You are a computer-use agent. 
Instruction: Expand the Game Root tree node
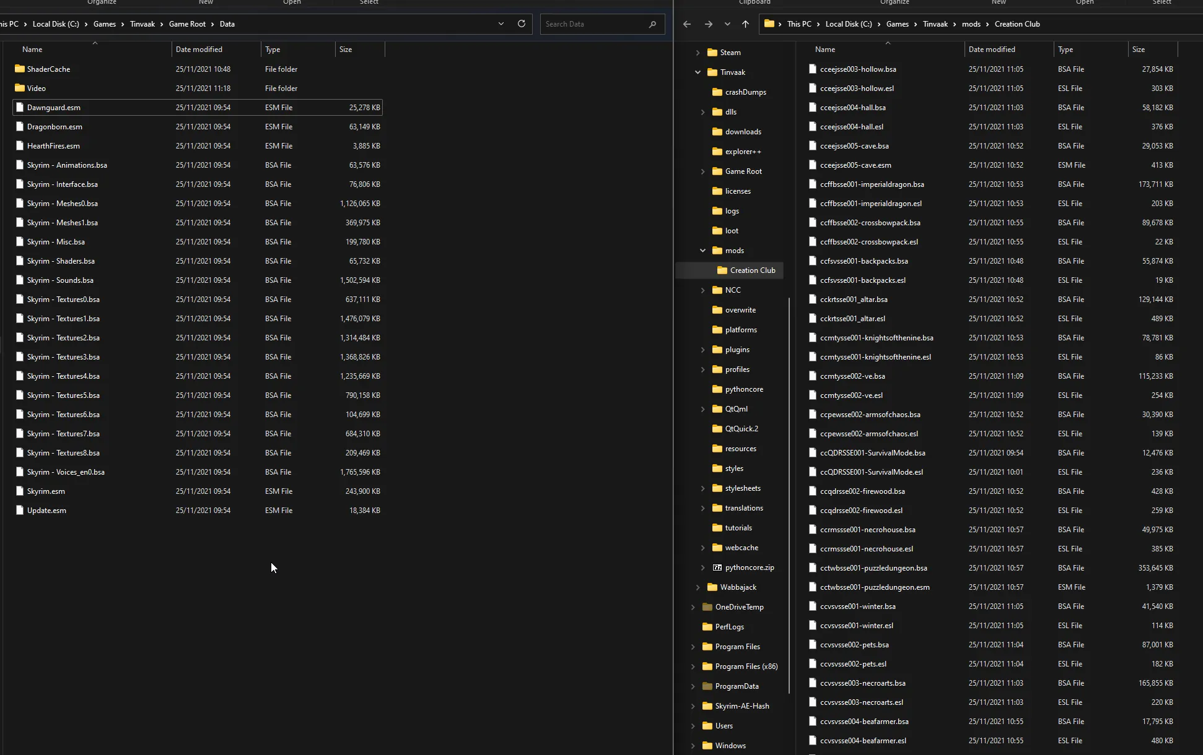tap(703, 171)
